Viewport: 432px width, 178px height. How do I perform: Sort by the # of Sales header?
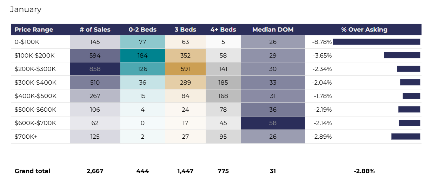click(x=95, y=29)
